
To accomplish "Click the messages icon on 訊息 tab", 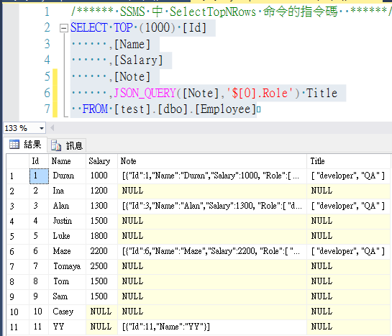I will pos(56,145).
